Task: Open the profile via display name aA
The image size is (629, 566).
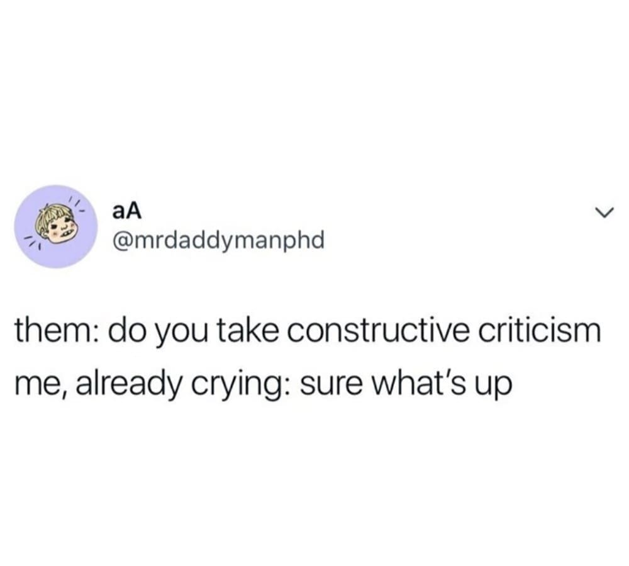Action: click(127, 212)
